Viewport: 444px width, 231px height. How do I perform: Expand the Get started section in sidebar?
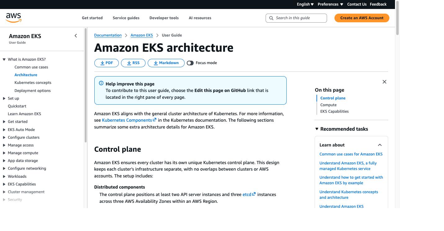click(x=4, y=122)
